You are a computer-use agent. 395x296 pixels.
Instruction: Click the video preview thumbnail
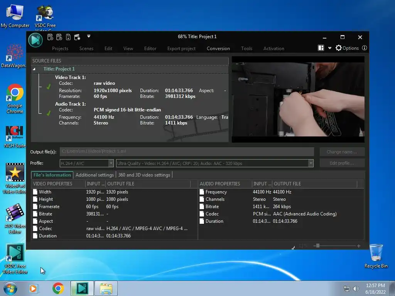(x=298, y=99)
